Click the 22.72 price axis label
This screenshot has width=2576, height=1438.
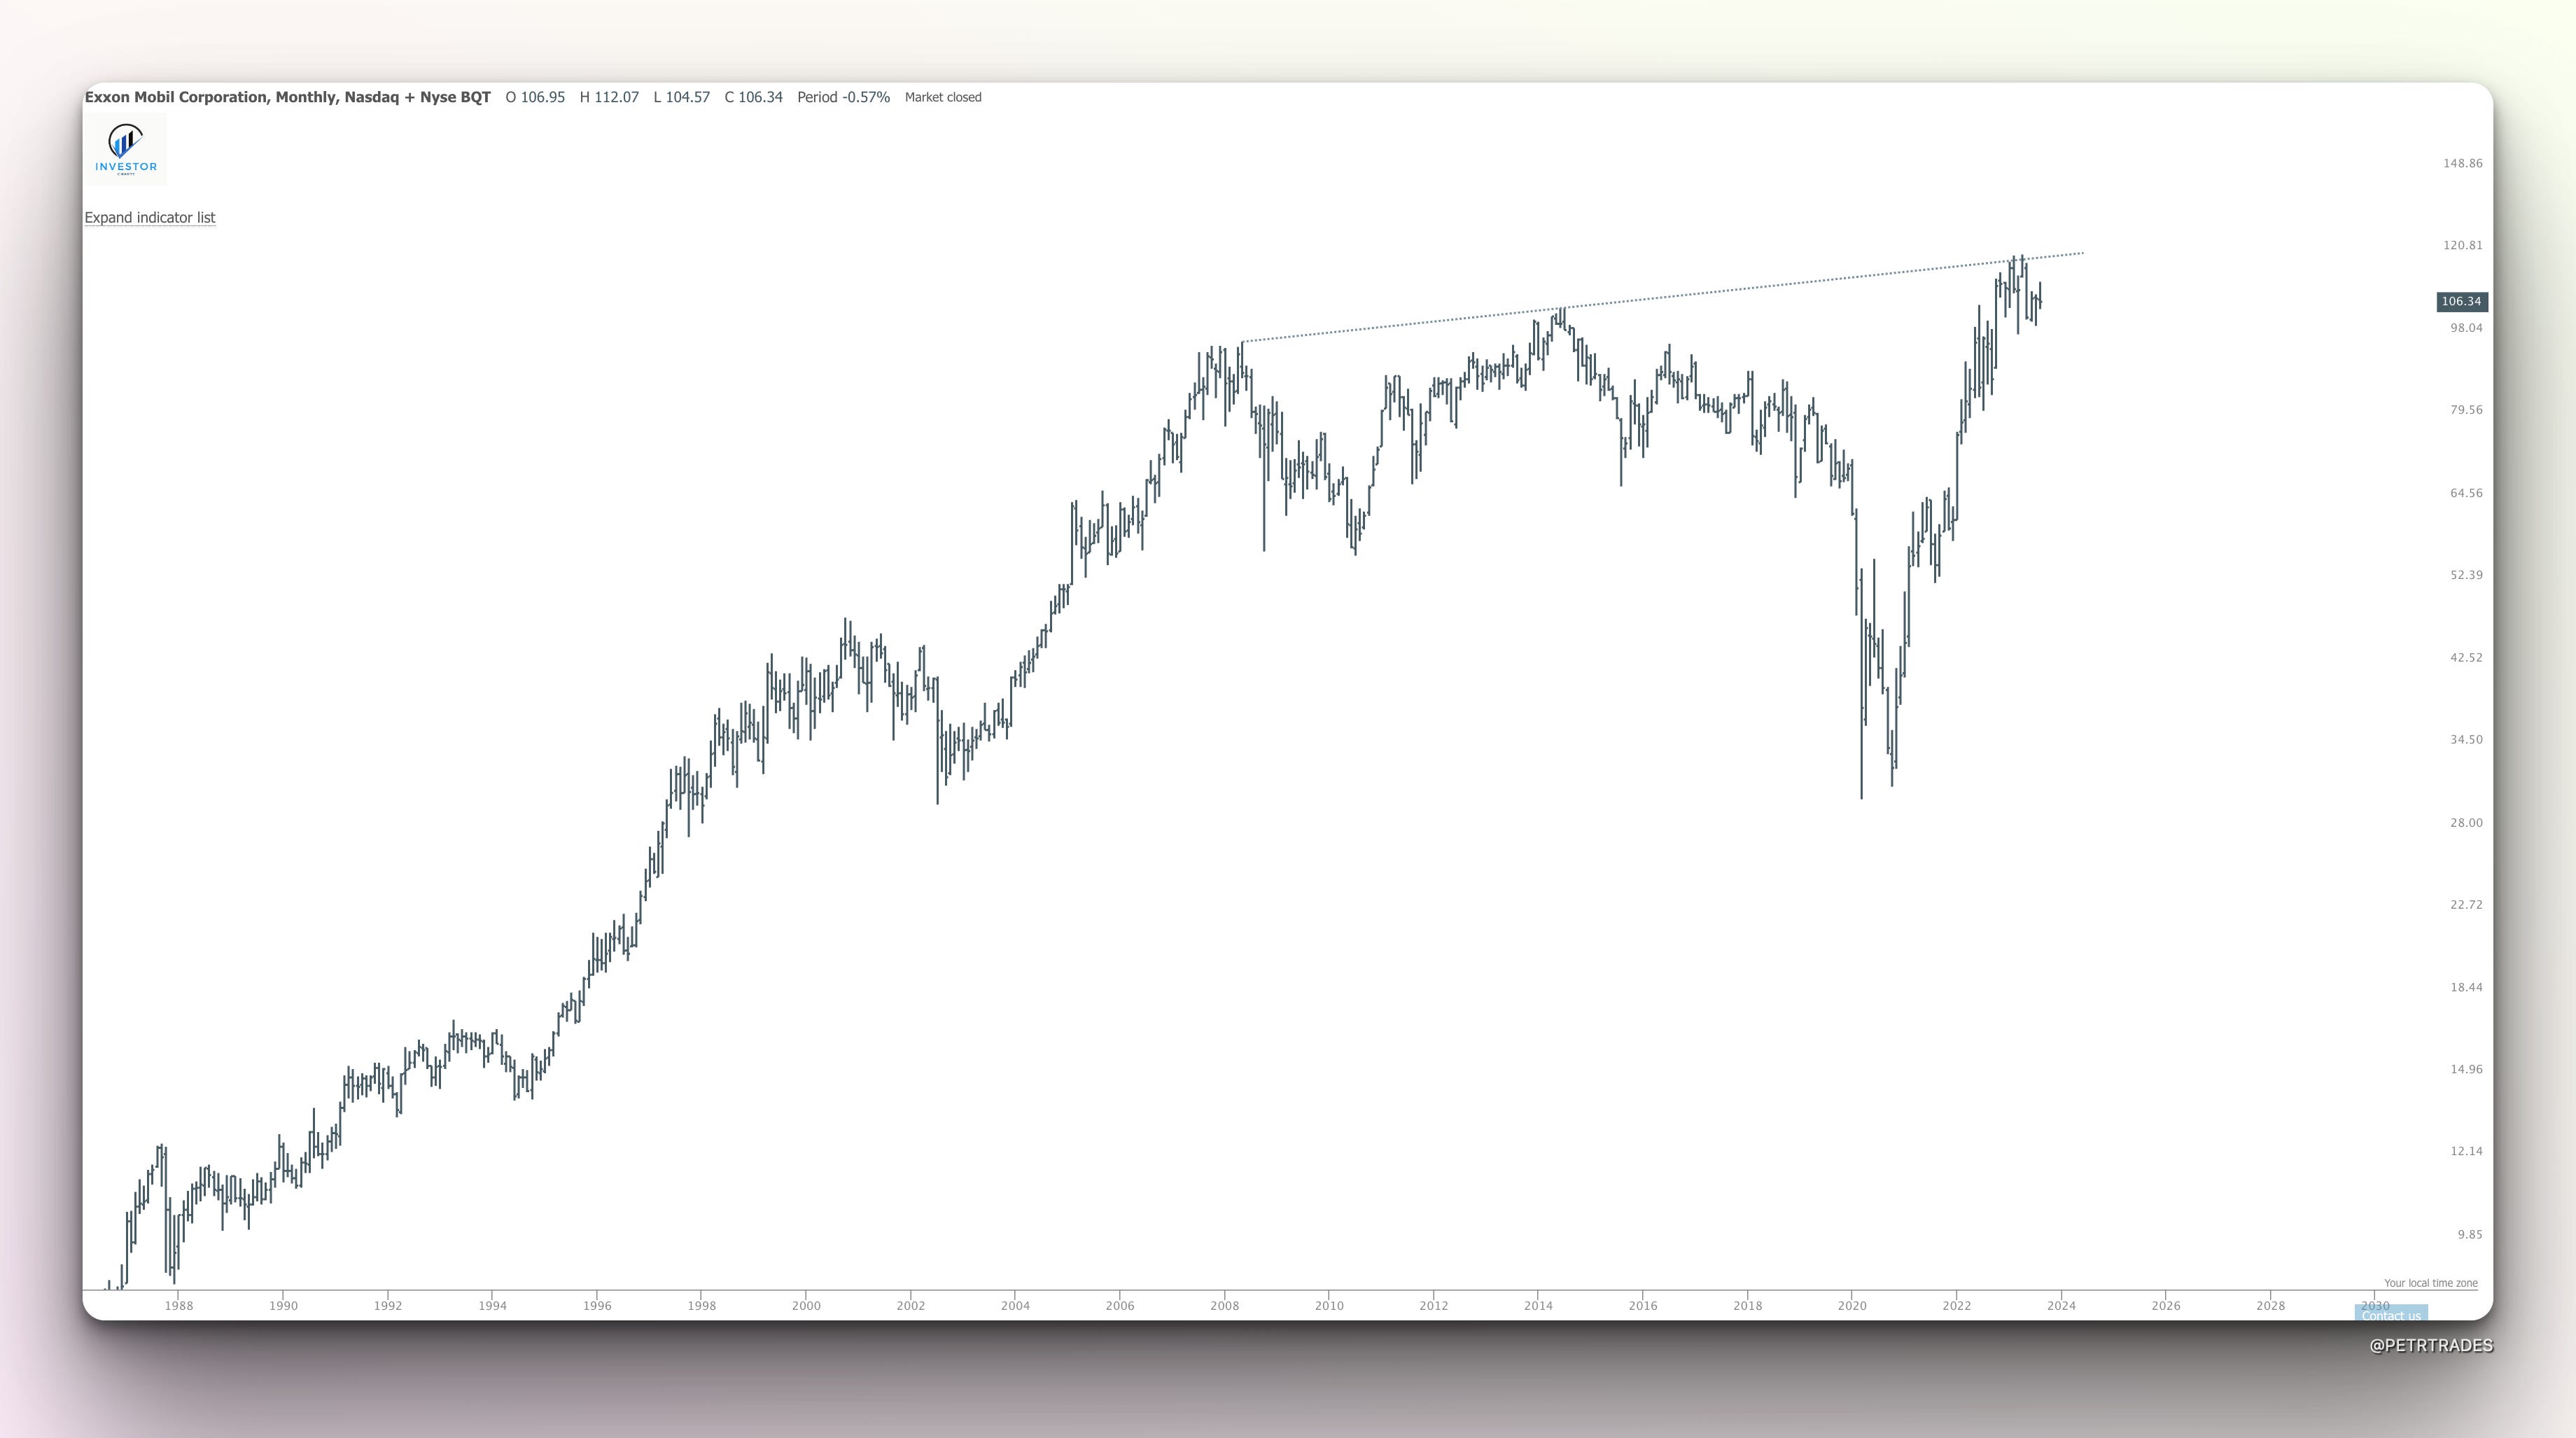[x=2466, y=904]
